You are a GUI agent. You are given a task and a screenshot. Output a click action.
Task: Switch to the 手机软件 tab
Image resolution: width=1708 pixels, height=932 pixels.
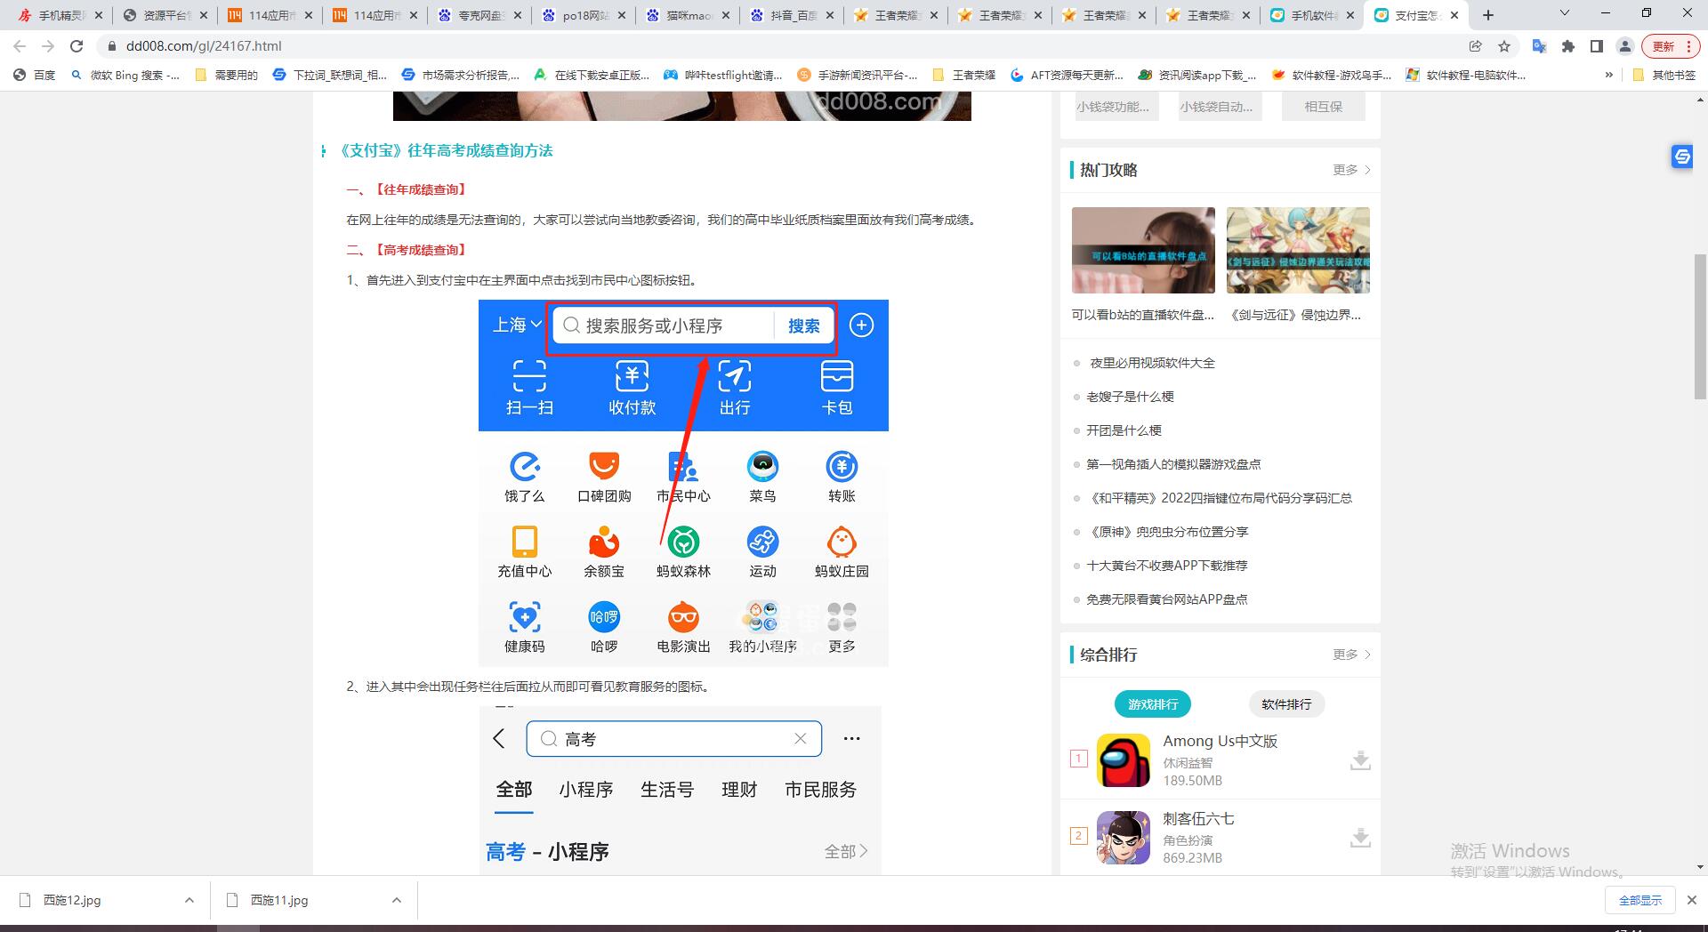pyautogui.click(x=1313, y=15)
